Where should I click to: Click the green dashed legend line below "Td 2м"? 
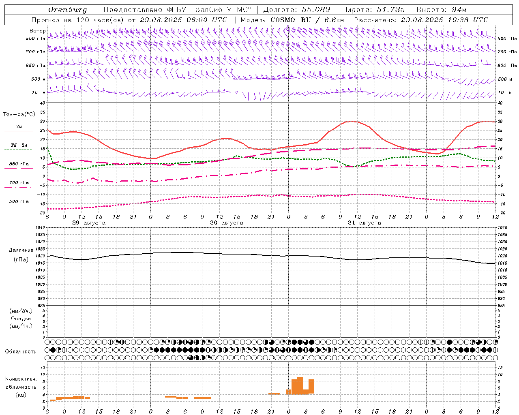(18, 150)
